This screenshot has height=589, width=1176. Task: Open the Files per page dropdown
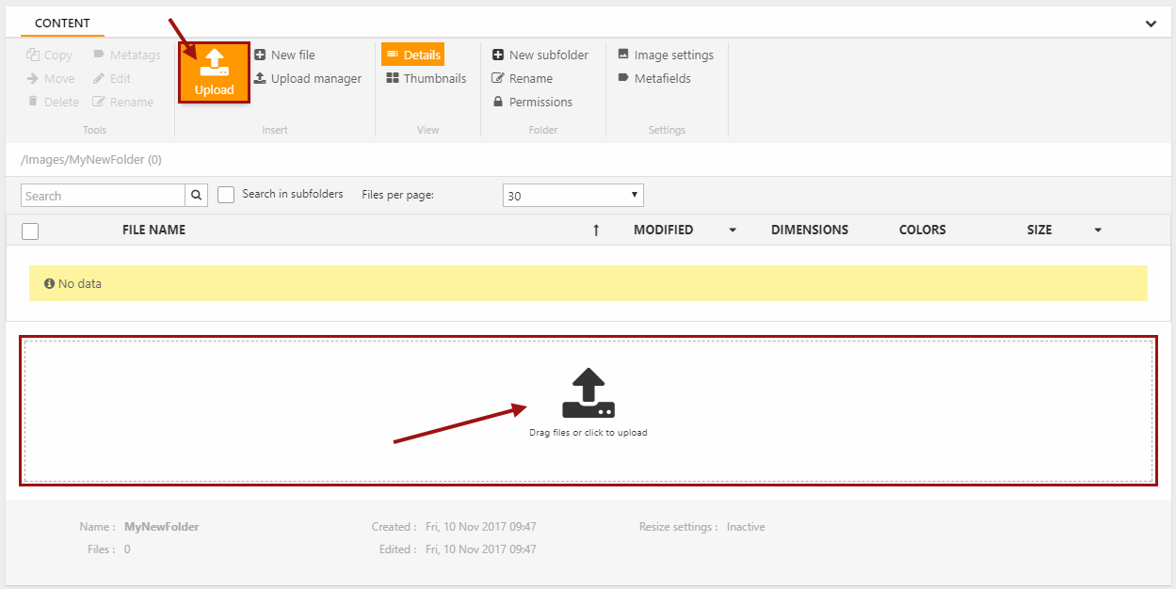[572, 196]
